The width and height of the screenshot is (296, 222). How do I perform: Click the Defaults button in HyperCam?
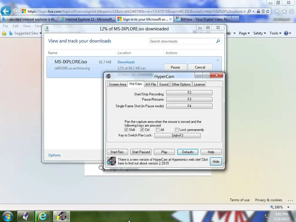[x=188, y=152]
